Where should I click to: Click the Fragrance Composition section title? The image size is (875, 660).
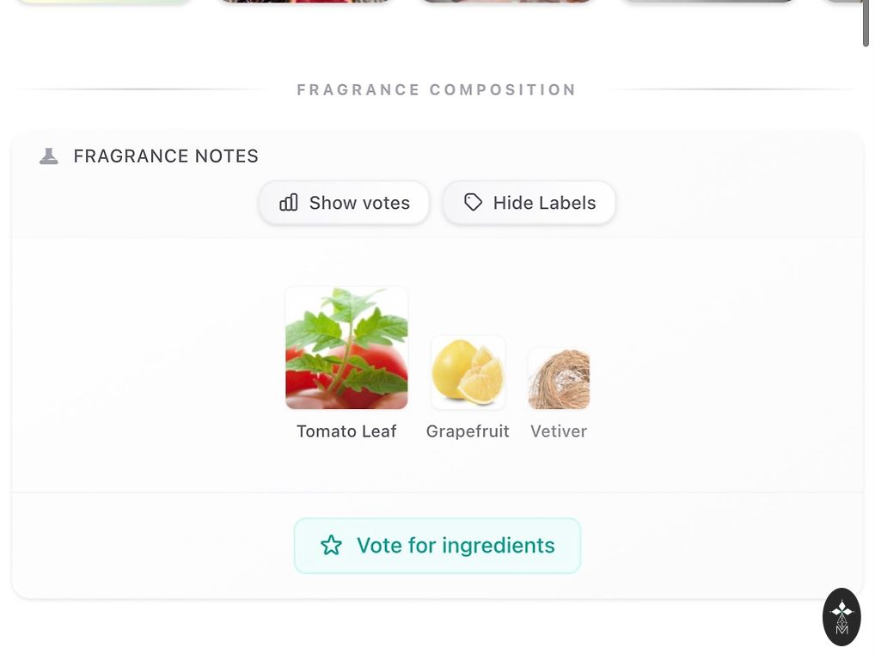(437, 90)
